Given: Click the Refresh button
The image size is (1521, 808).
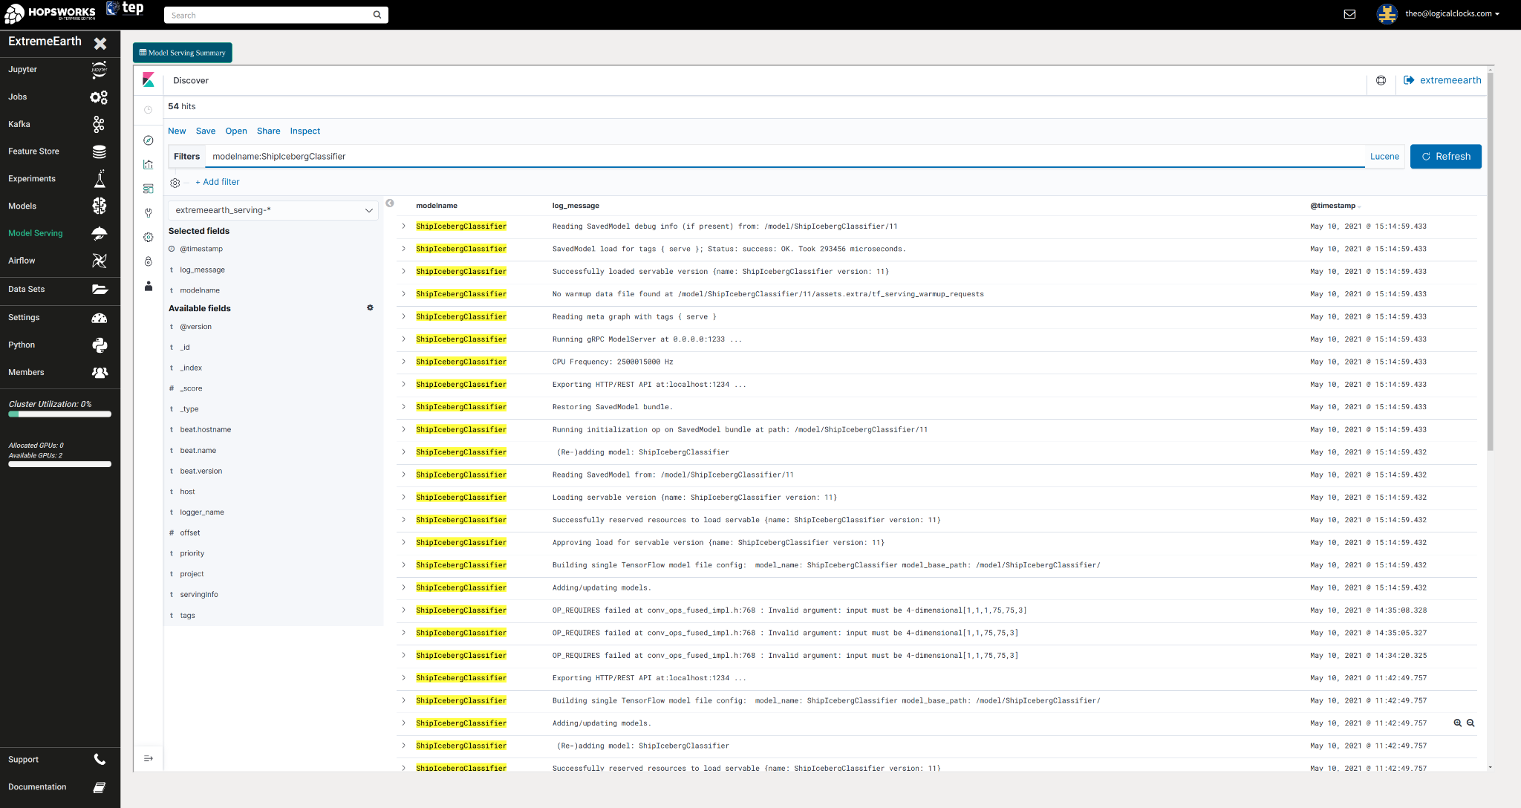Looking at the screenshot, I should point(1445,156).
